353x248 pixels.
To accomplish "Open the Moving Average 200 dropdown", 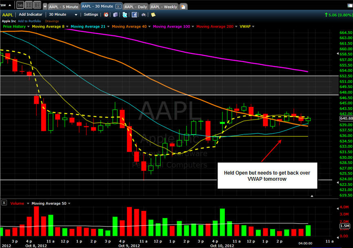I will 236,27.
